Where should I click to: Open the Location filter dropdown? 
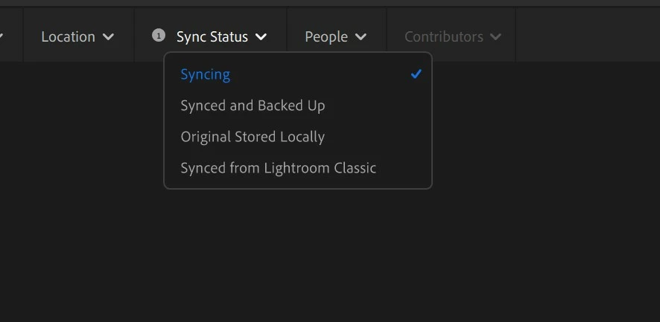(x=78, y=36)
